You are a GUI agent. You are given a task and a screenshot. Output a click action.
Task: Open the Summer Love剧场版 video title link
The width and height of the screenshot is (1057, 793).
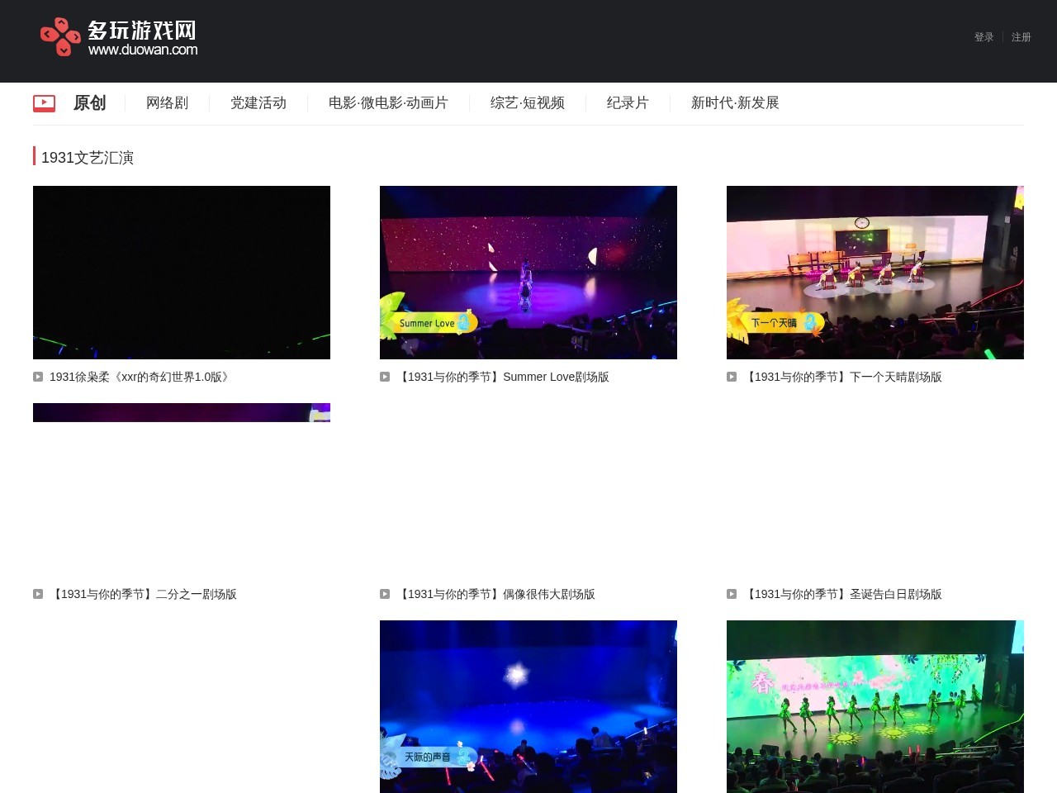[x=505, y=377]
